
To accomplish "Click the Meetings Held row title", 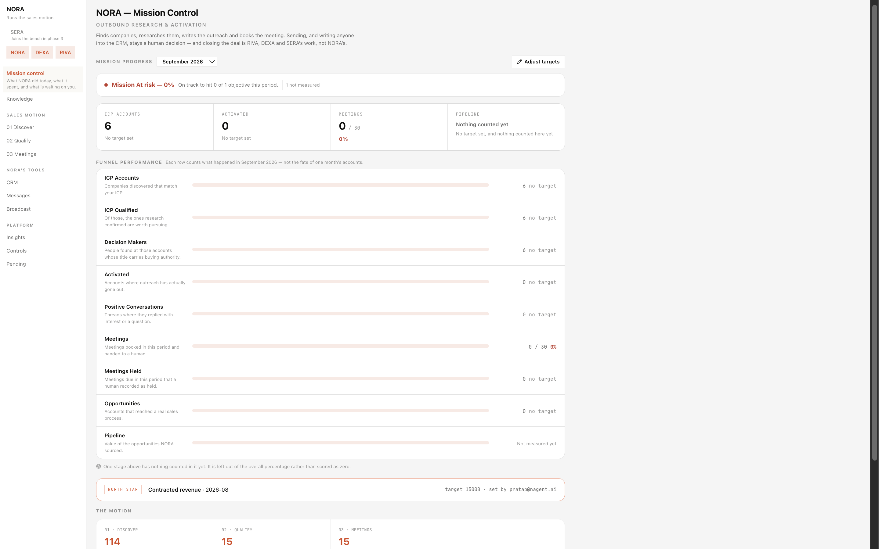I will 123,371.
